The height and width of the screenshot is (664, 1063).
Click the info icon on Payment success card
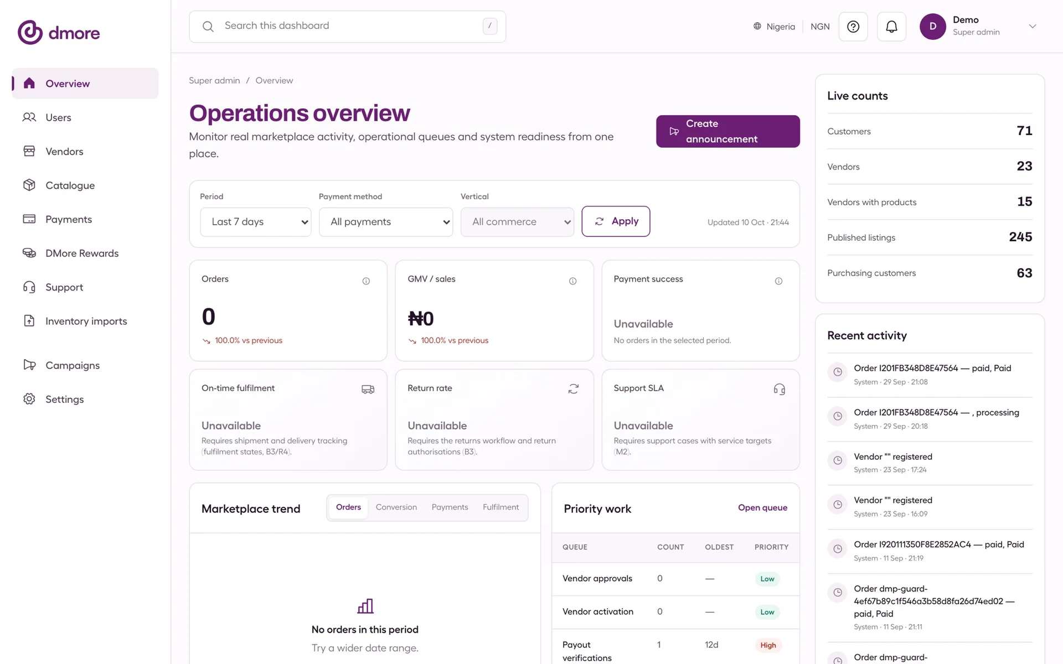point(778,281)
